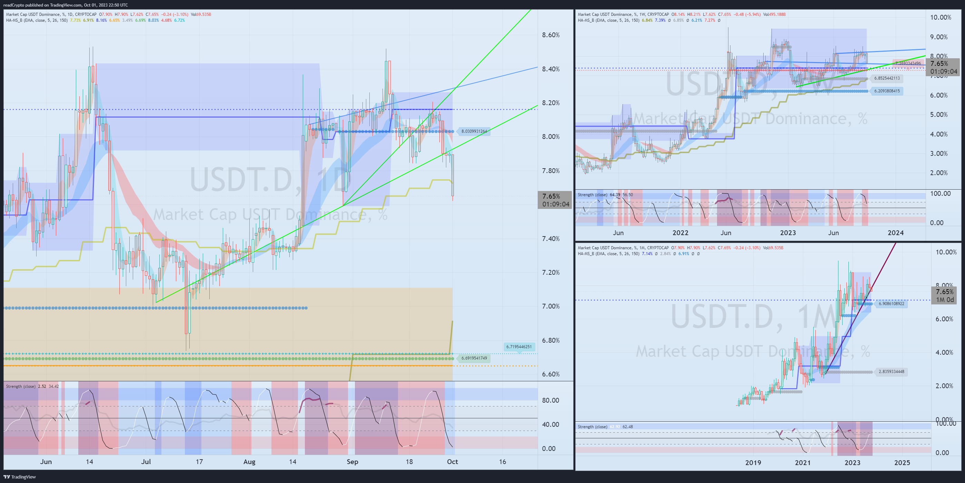
Task: Click the Oct label on the 1D time axis
Action: click(x=452, y=462)
